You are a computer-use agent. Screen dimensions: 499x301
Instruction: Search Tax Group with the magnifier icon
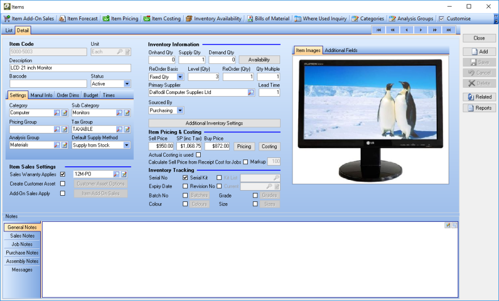tap(119, 129)
